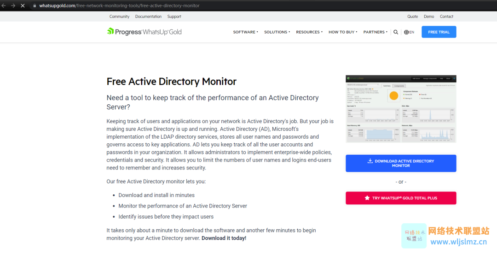
Task: Open the Contact link
Action: click(x=446, y=17)
